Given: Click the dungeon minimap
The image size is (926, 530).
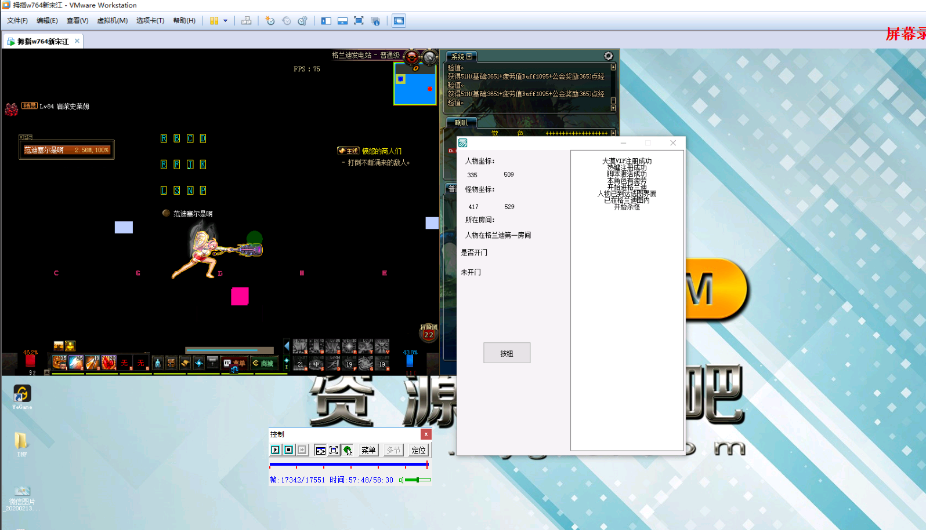Looking at the screenshot, I should (x=415, y=84).
